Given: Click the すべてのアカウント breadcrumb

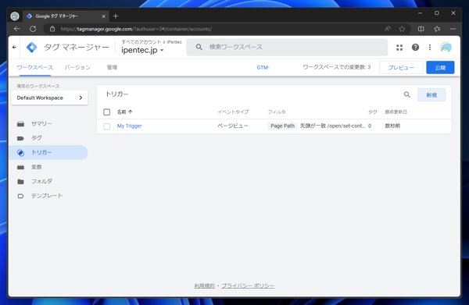Looking at the screenshot, I should click(141, 42).
